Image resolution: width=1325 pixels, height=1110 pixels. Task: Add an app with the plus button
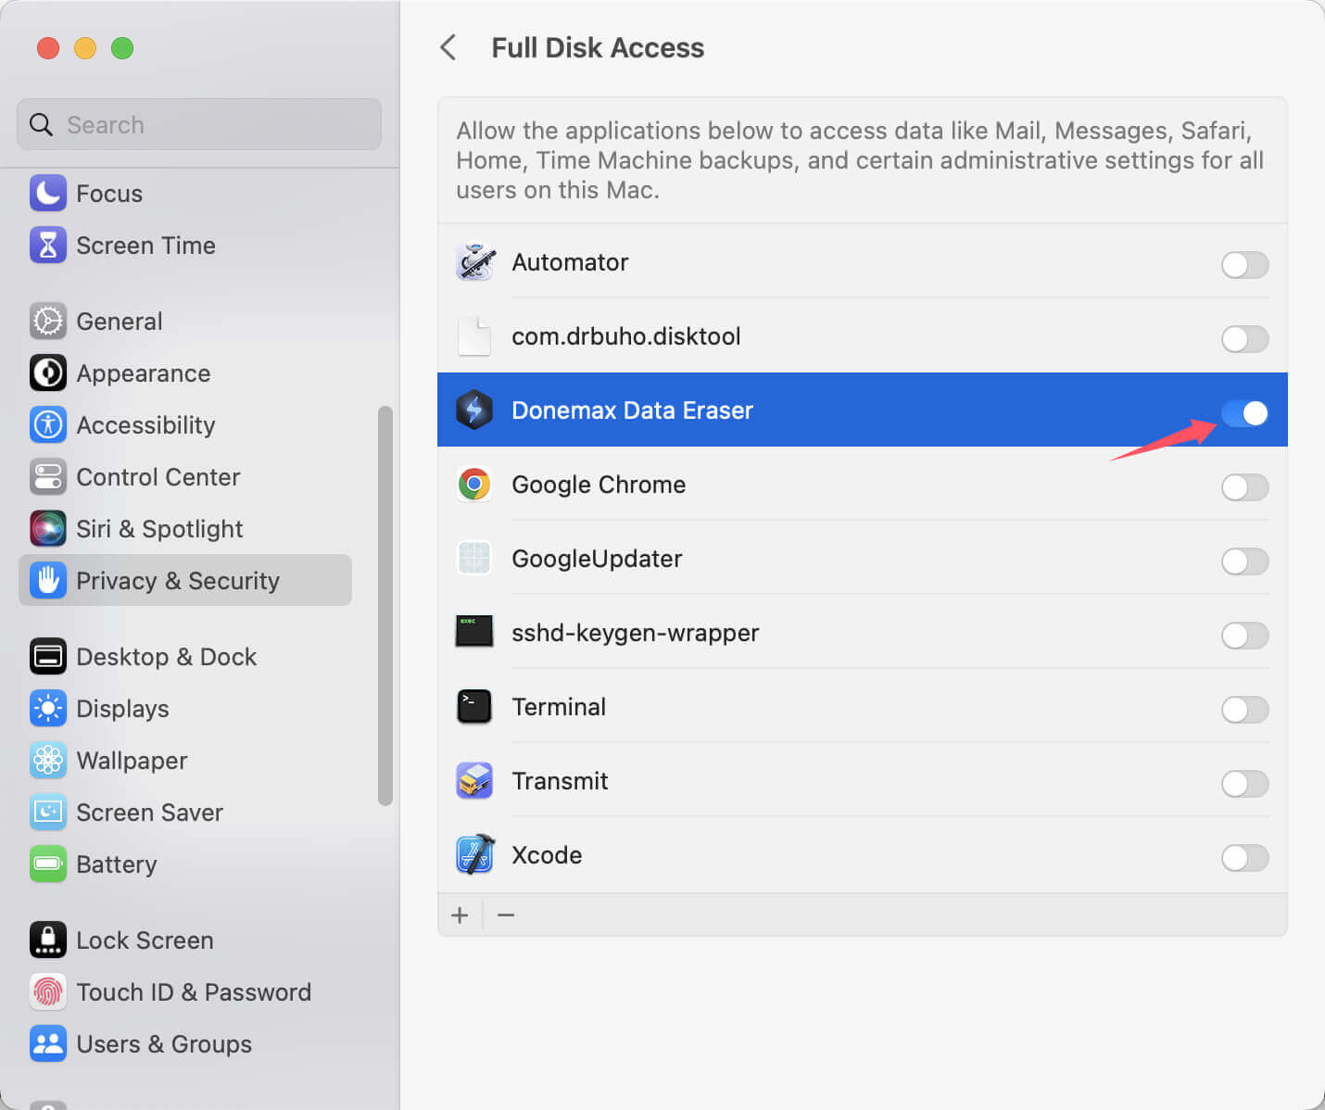pyautogui.click(x=460, y=915)
